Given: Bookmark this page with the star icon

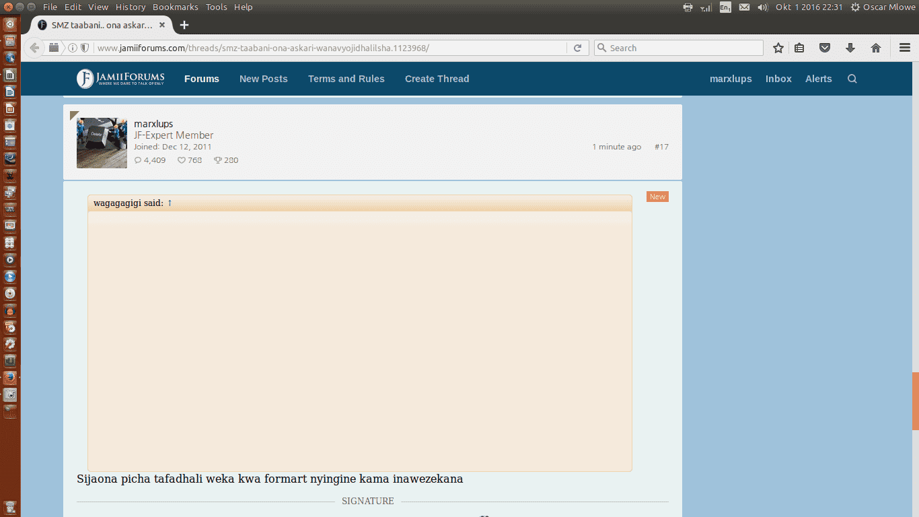Looking at the screenshot, I should coord(778,48).
